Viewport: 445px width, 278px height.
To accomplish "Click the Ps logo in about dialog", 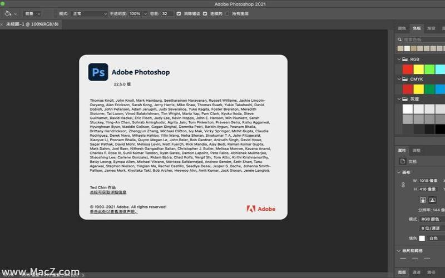I will (98, 72).
